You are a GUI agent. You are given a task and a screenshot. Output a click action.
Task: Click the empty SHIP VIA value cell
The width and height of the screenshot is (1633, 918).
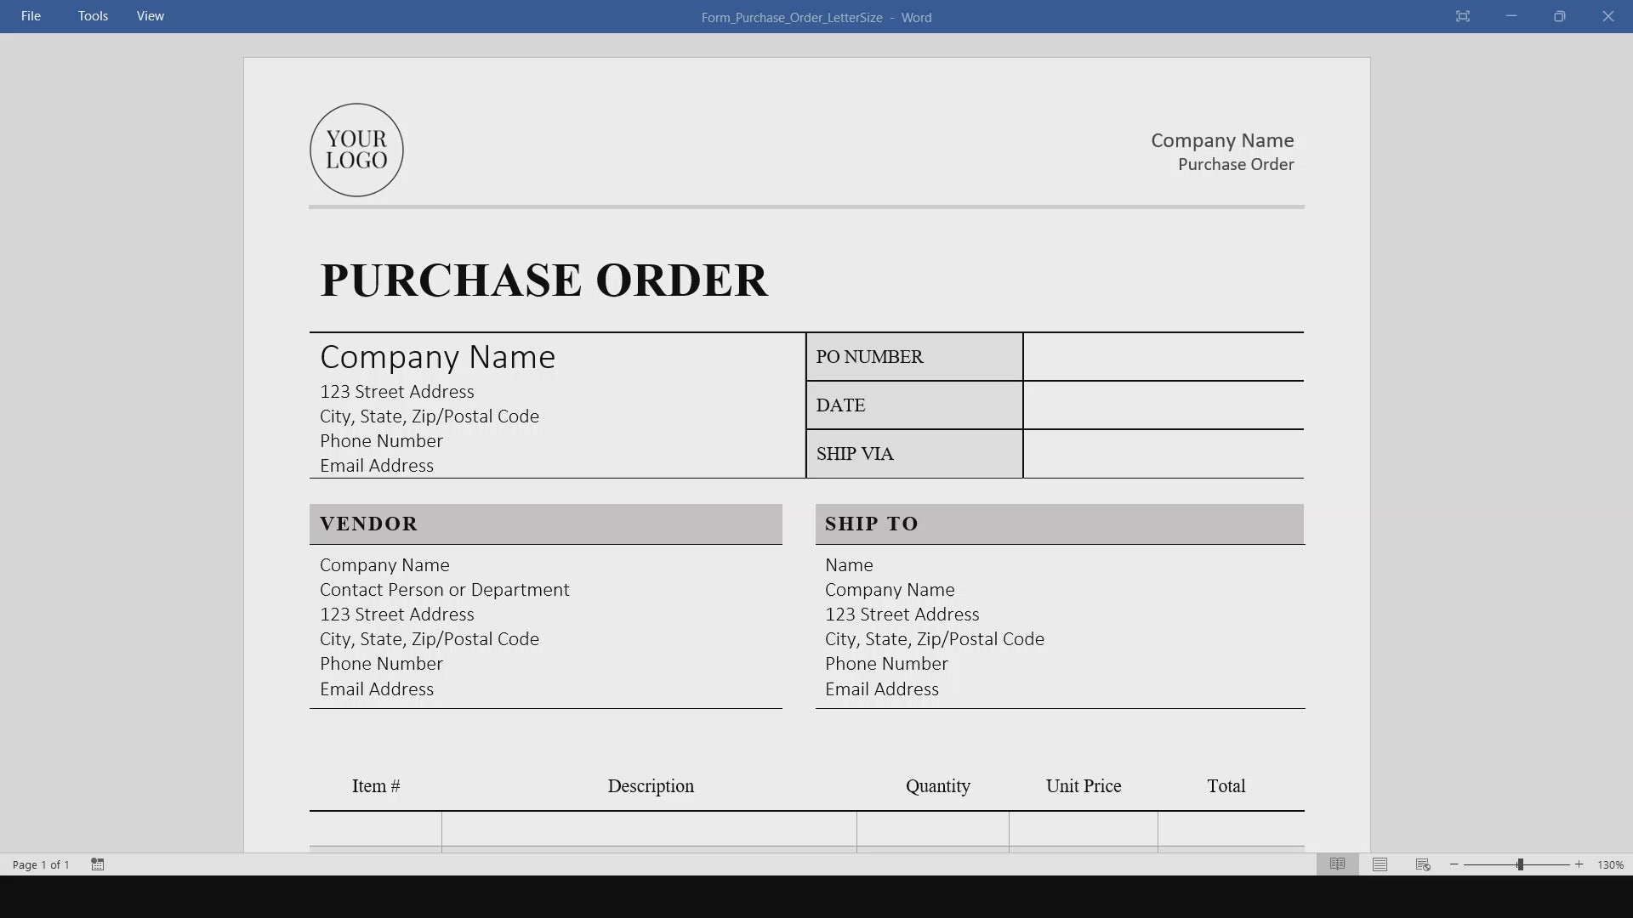click(x=1163, y=454)
